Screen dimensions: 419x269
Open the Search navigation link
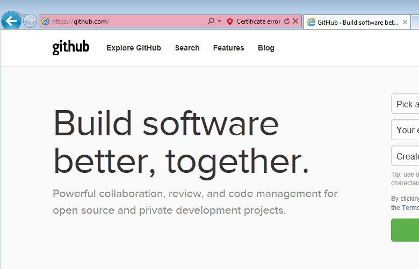point(187,48)
